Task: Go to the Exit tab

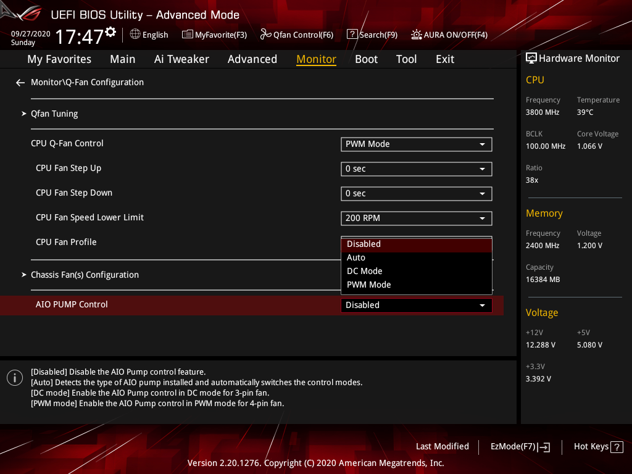Action: pos(445,59)
